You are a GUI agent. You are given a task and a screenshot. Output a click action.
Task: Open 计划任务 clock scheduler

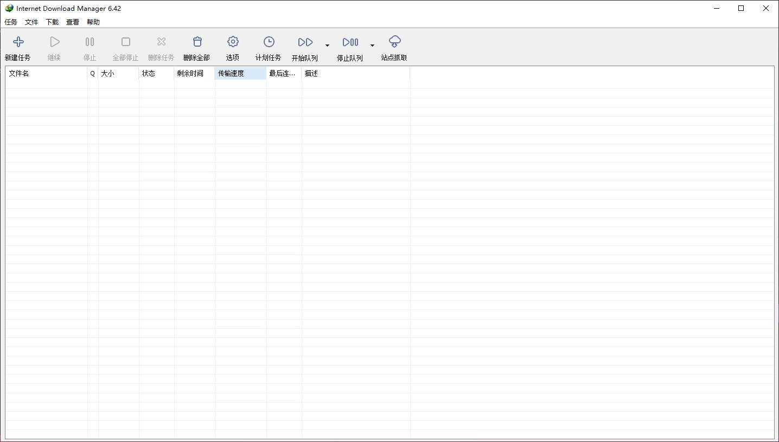click(x=269, y=42)
